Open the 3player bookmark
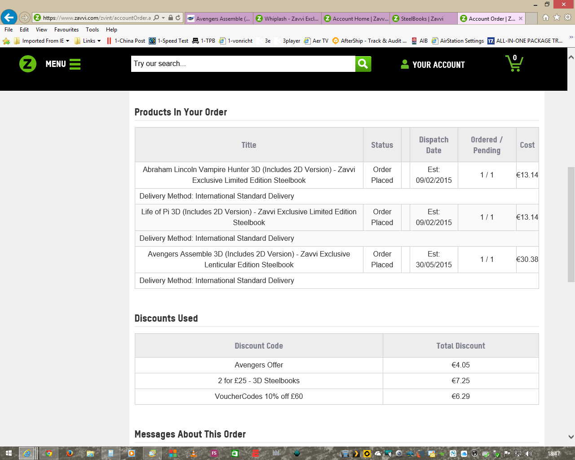Screen dimensions: 575x460 pyautogui.click(x=287, y=41)
